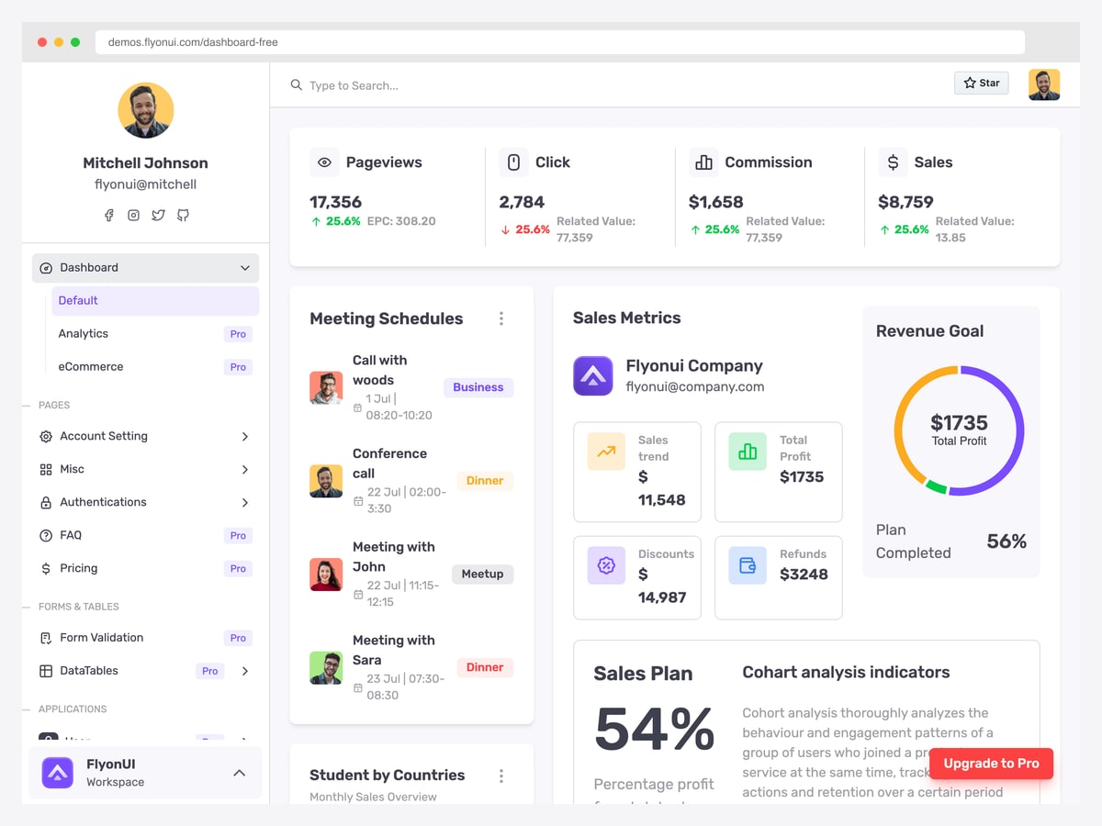The width and height of the screenshot is (1102, 826).
Task: Click the Form Validation document icon
Action: [46, 638]
